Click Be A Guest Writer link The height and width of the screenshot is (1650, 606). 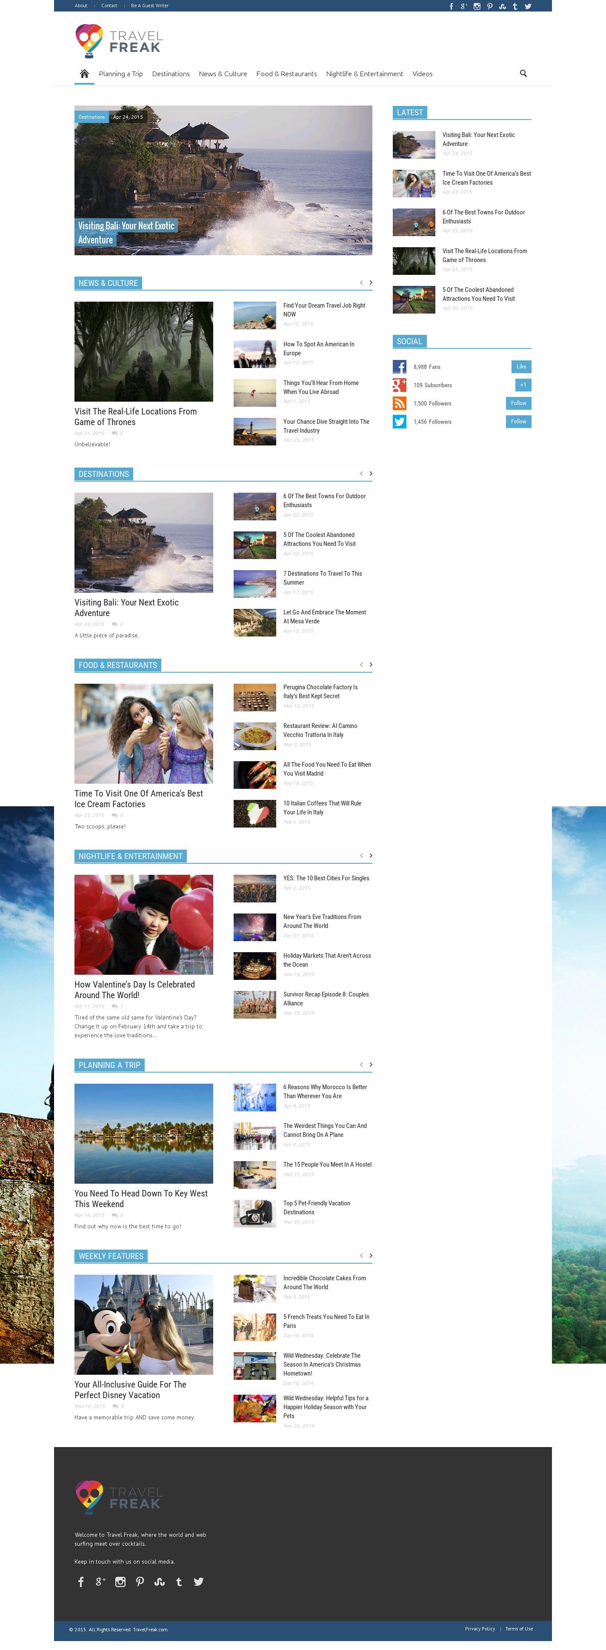tap(149, 6)
